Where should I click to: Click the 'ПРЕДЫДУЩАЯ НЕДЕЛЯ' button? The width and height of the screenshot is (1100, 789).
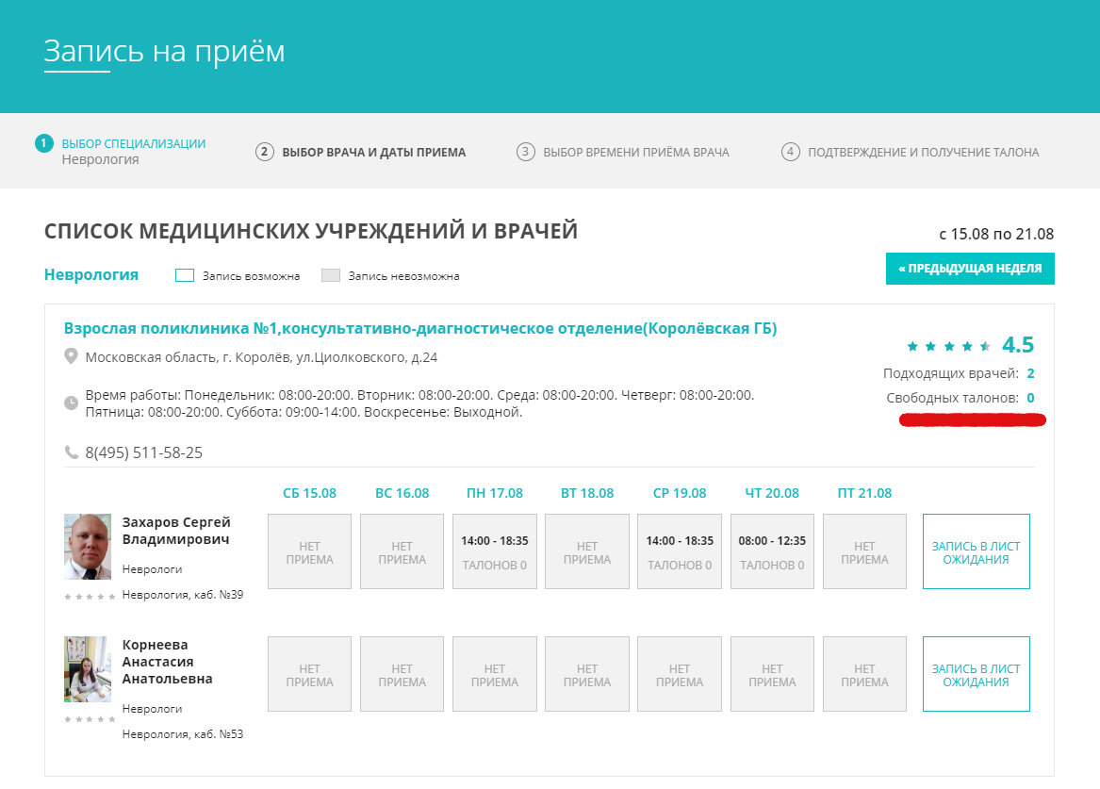point(970,268)
